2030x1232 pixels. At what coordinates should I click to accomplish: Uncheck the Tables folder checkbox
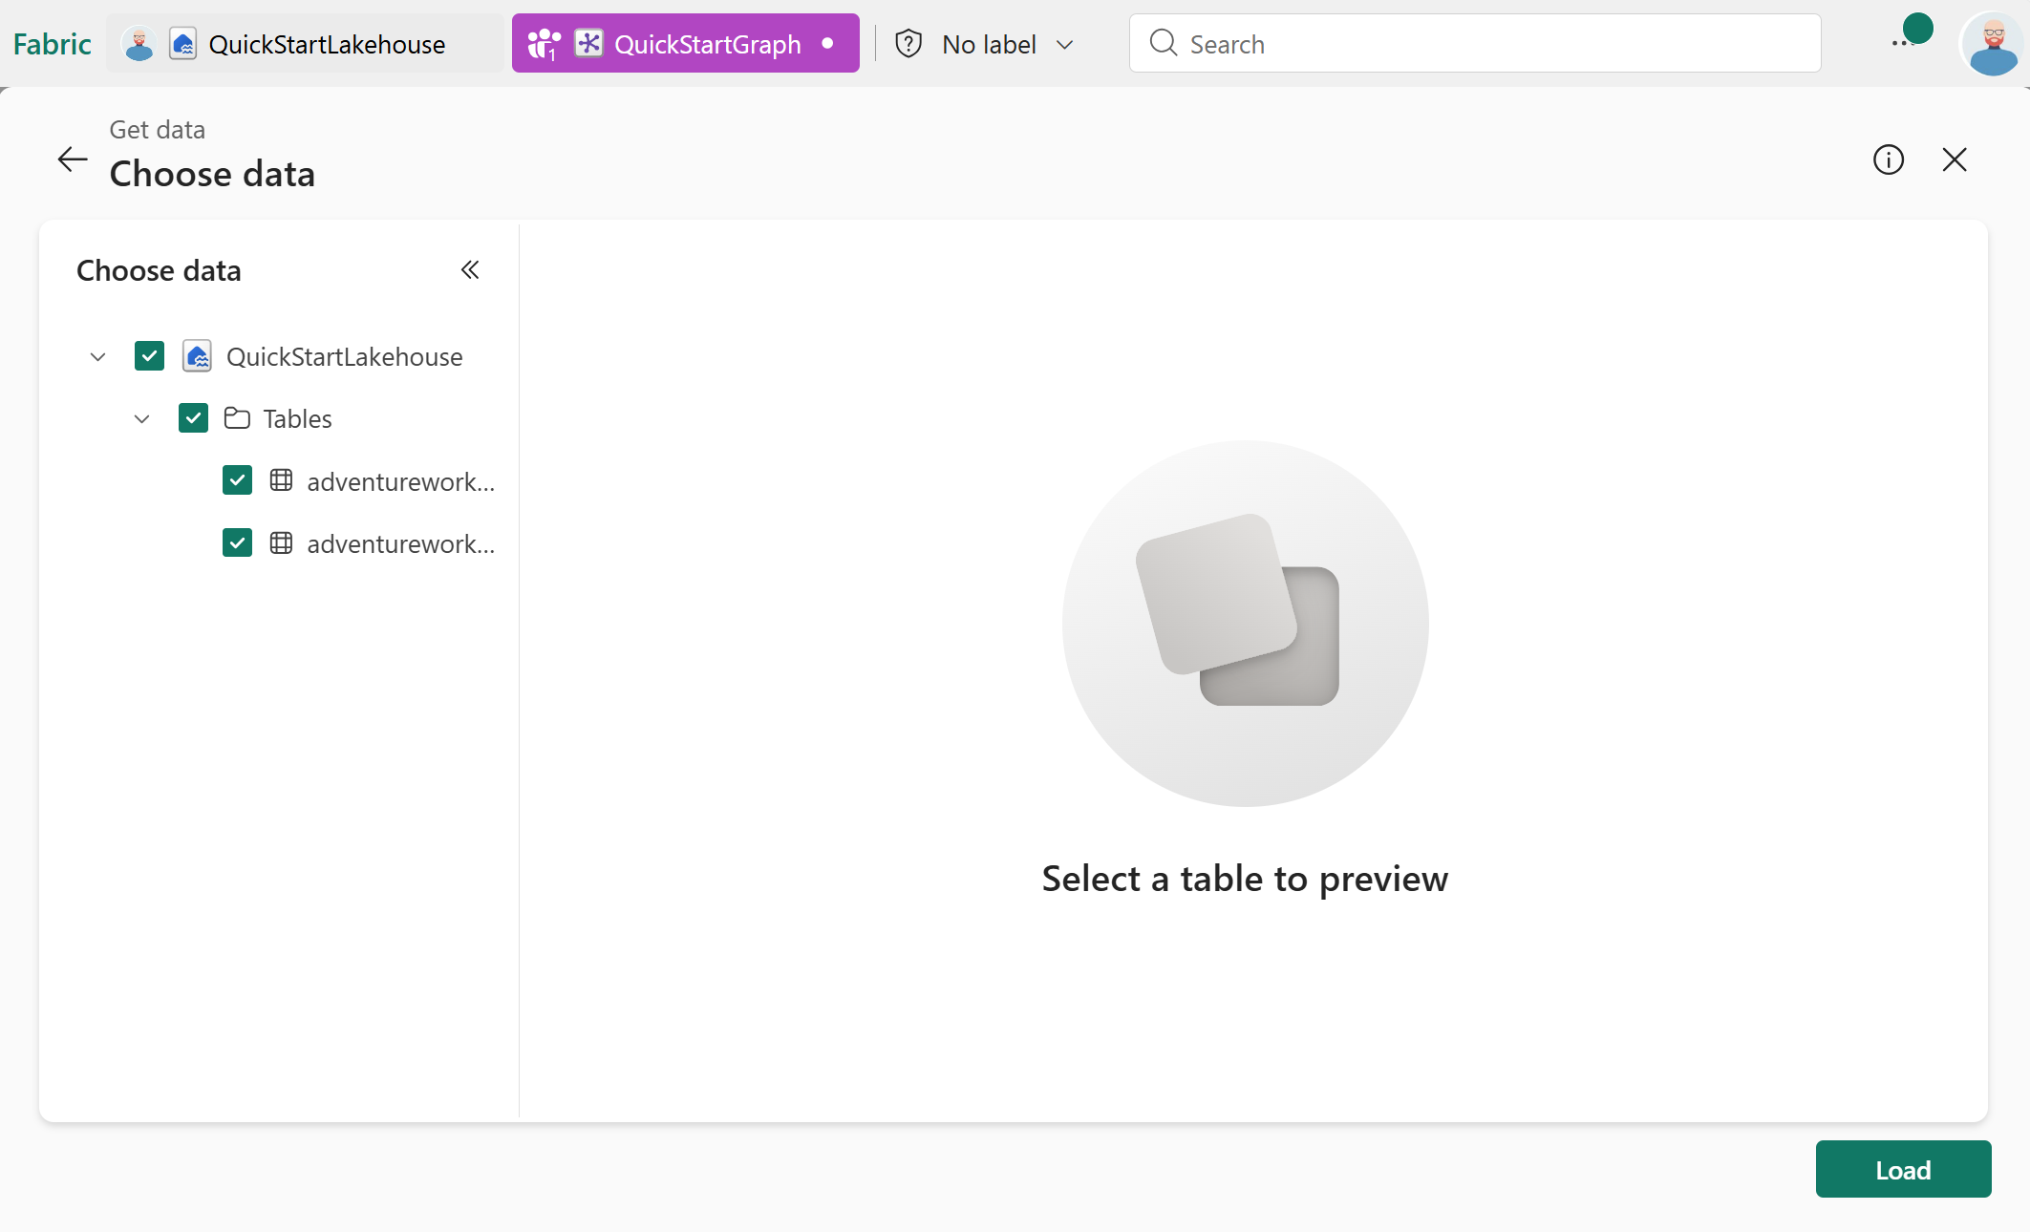(193, 418)
